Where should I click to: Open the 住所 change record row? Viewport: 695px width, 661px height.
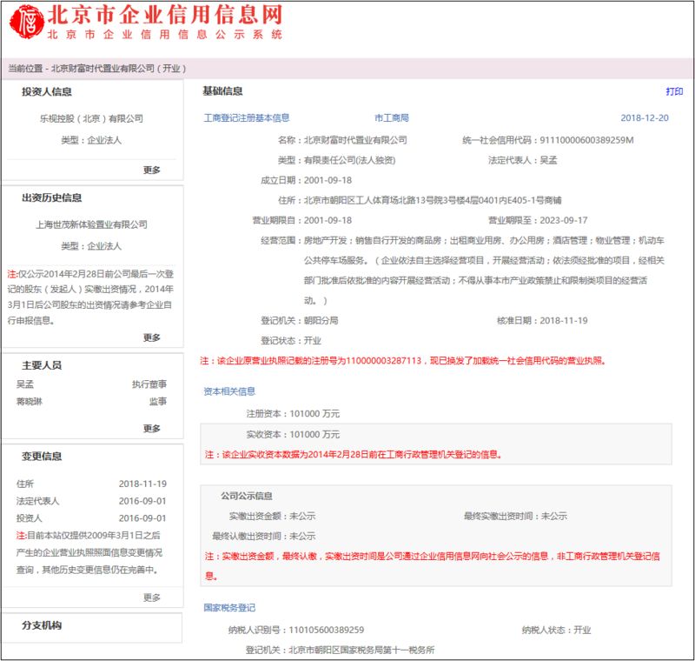(91, 484)
